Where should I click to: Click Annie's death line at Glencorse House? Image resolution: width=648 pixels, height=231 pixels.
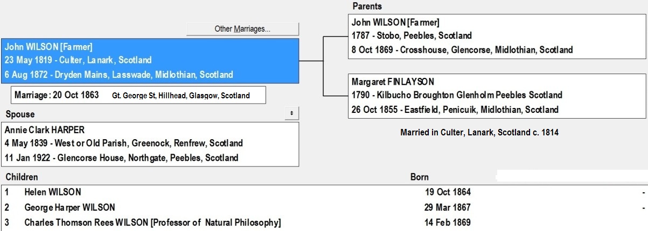[121, 158]
